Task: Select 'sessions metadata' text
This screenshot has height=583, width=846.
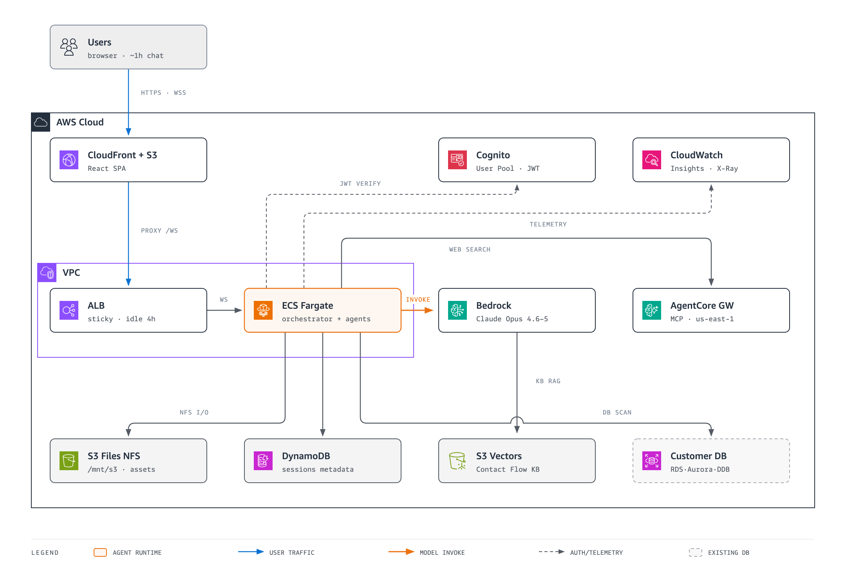Action: tap(318, 469)
